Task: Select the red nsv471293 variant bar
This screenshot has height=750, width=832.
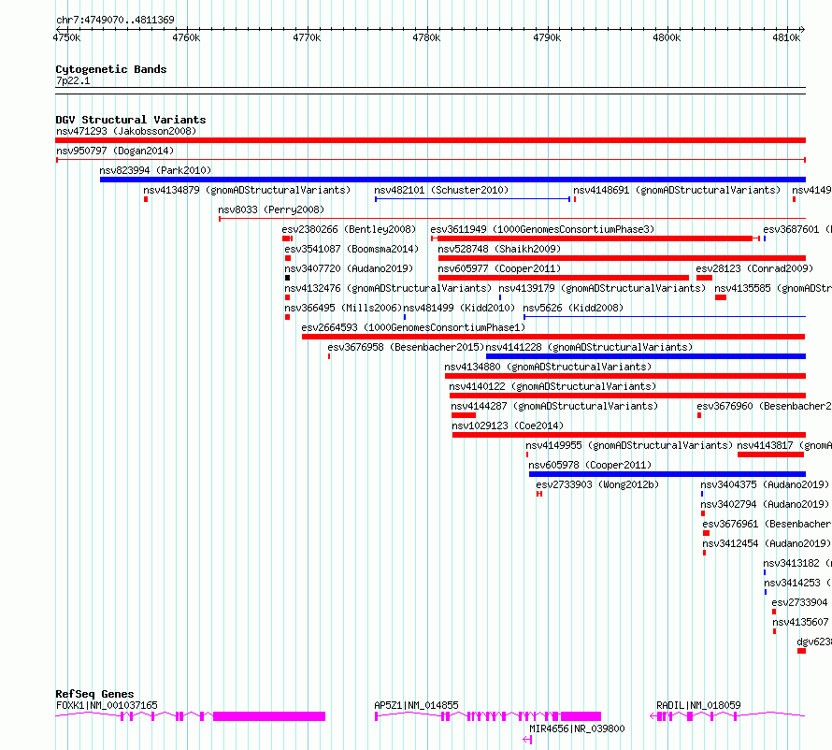Action: click(430, 140)
